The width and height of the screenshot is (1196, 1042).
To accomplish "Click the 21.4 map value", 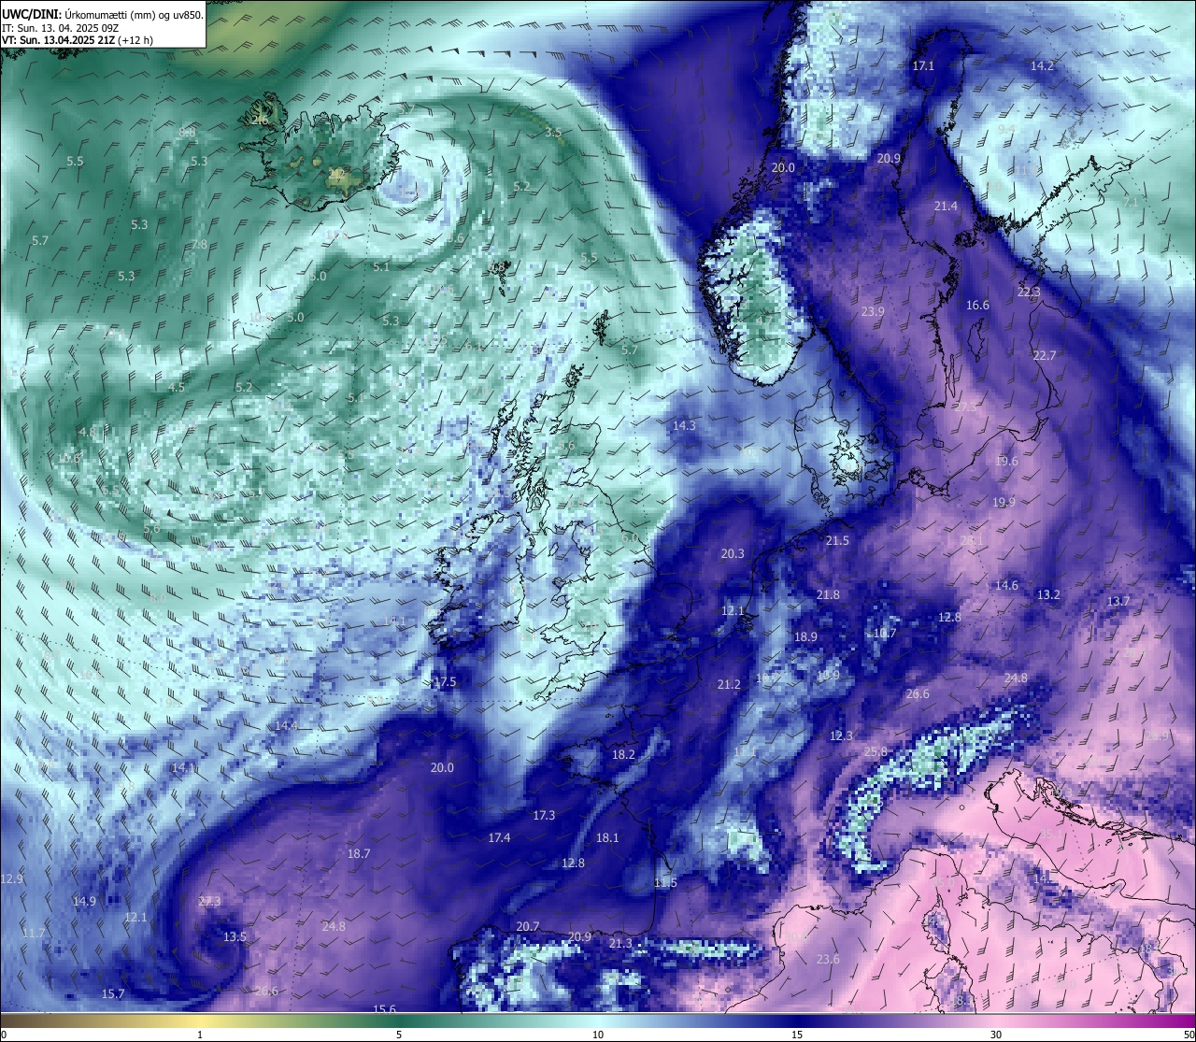I will (946, 207).
